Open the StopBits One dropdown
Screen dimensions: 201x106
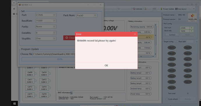click(x=46, y=39)
